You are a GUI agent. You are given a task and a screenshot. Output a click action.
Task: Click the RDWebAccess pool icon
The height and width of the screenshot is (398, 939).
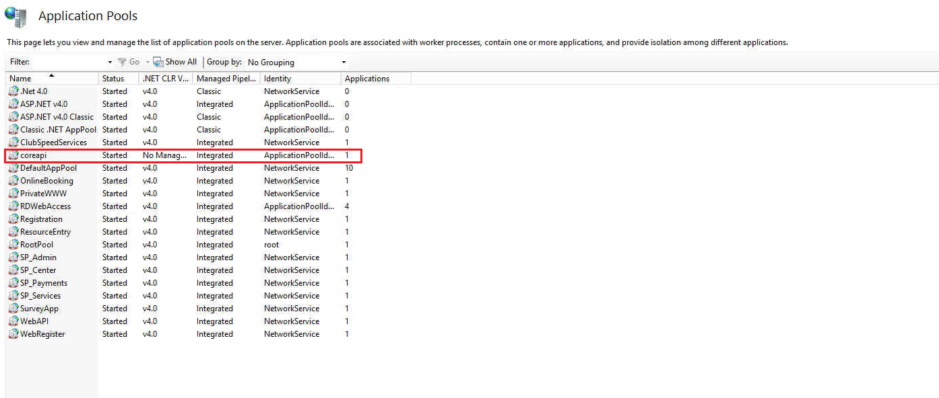[13, 206]
